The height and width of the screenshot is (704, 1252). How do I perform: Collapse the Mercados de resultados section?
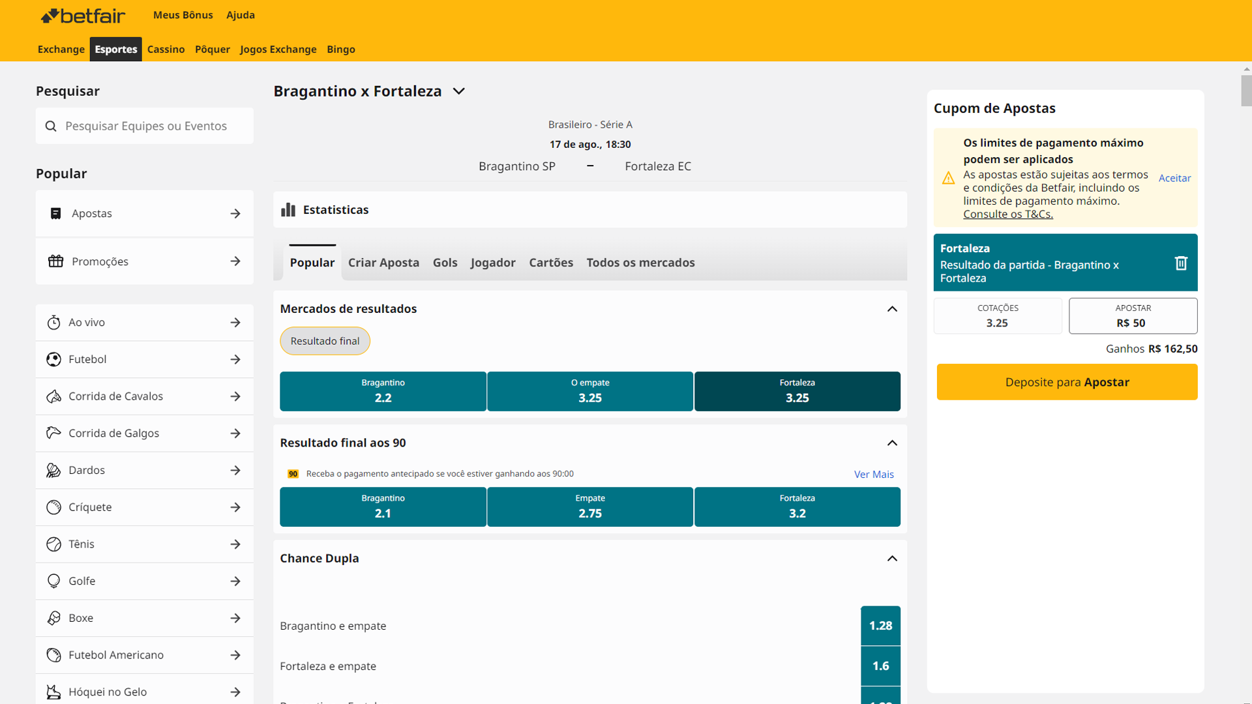(x=892, y=309)
